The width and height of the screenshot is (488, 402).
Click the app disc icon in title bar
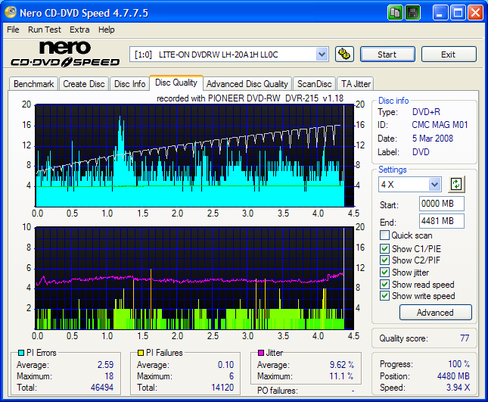click(11, 13)
